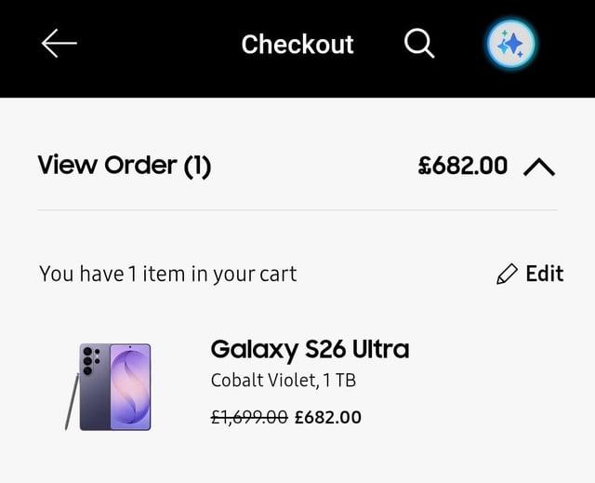
Task: Tap the phone's violet screen in the image
Action: point(130,387)
